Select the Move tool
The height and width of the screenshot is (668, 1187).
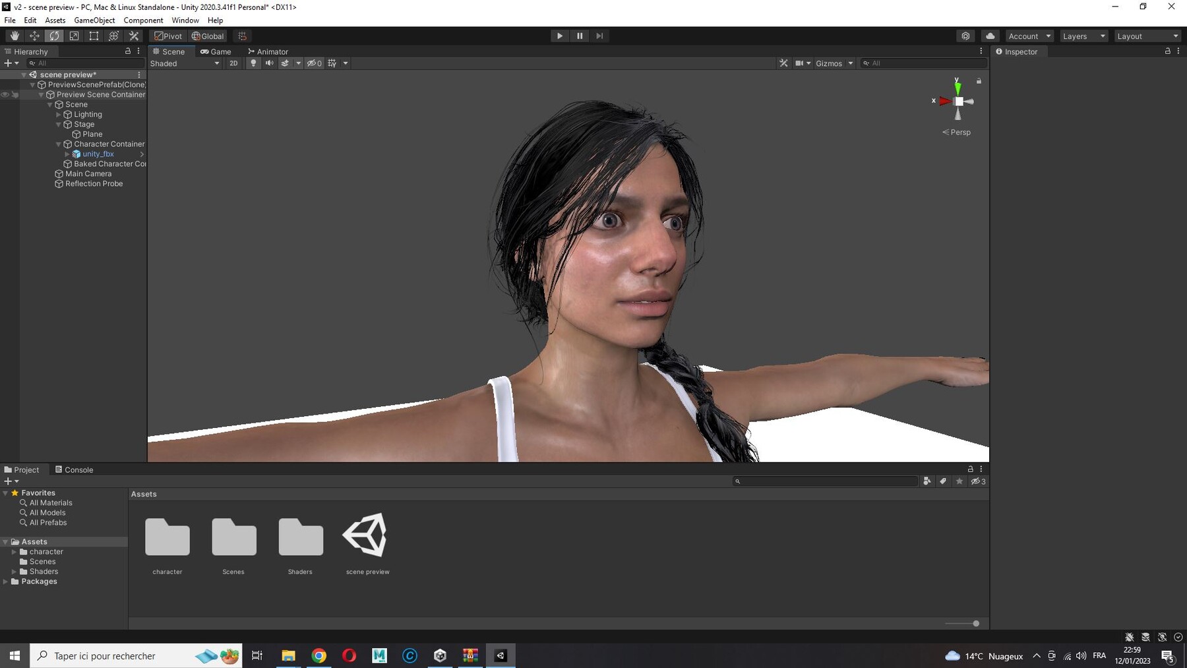[x=34, y=36]
